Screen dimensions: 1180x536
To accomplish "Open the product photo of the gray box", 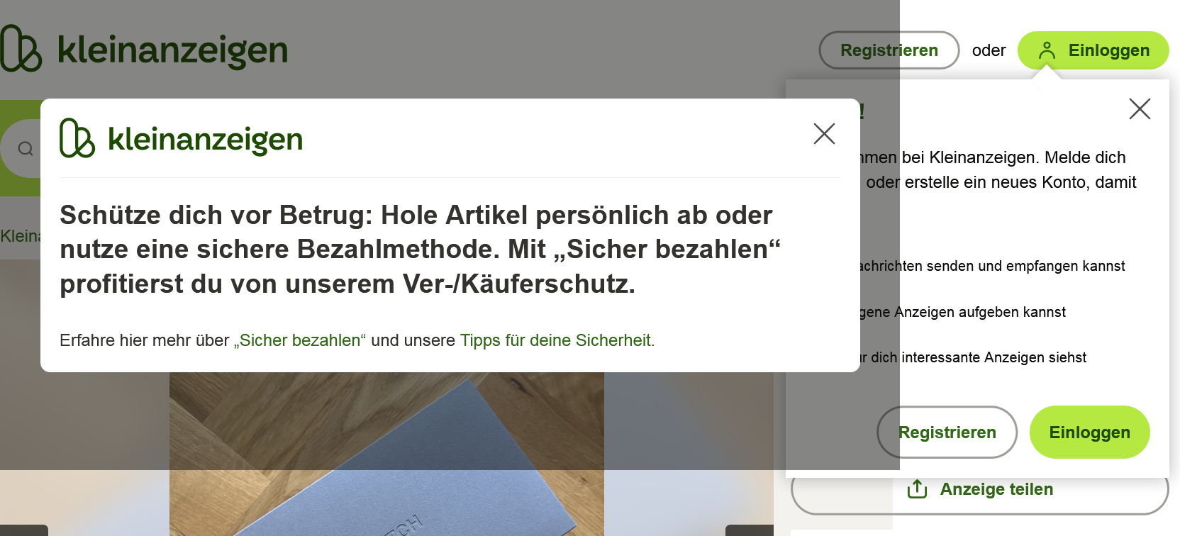I will [x=386, y=454].
